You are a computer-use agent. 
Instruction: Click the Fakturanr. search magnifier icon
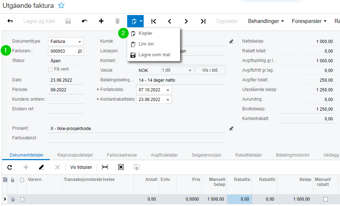pyautogui.click(x=80, y=51)
